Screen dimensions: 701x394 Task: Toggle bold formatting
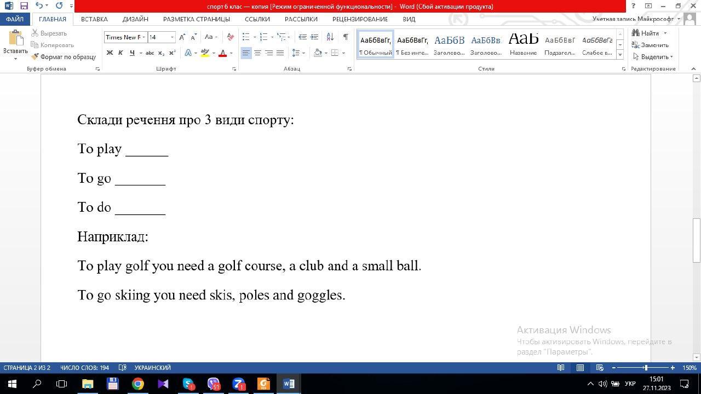(110, 53)
